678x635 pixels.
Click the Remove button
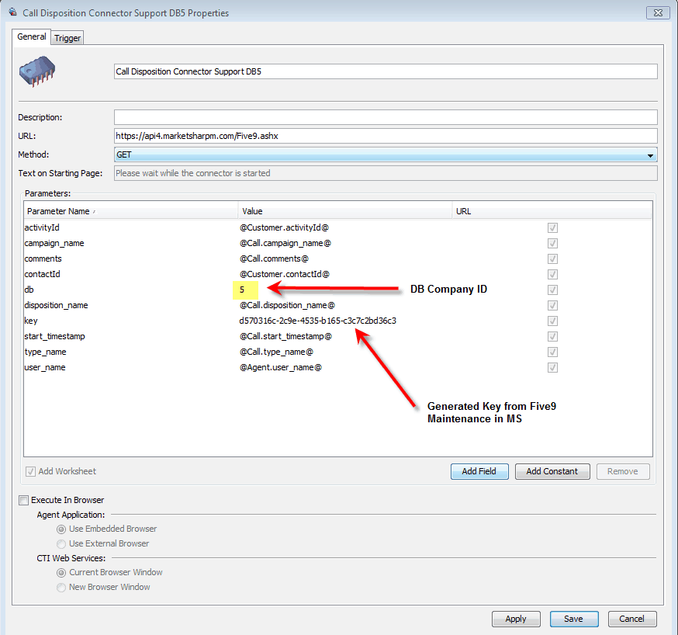623,471
